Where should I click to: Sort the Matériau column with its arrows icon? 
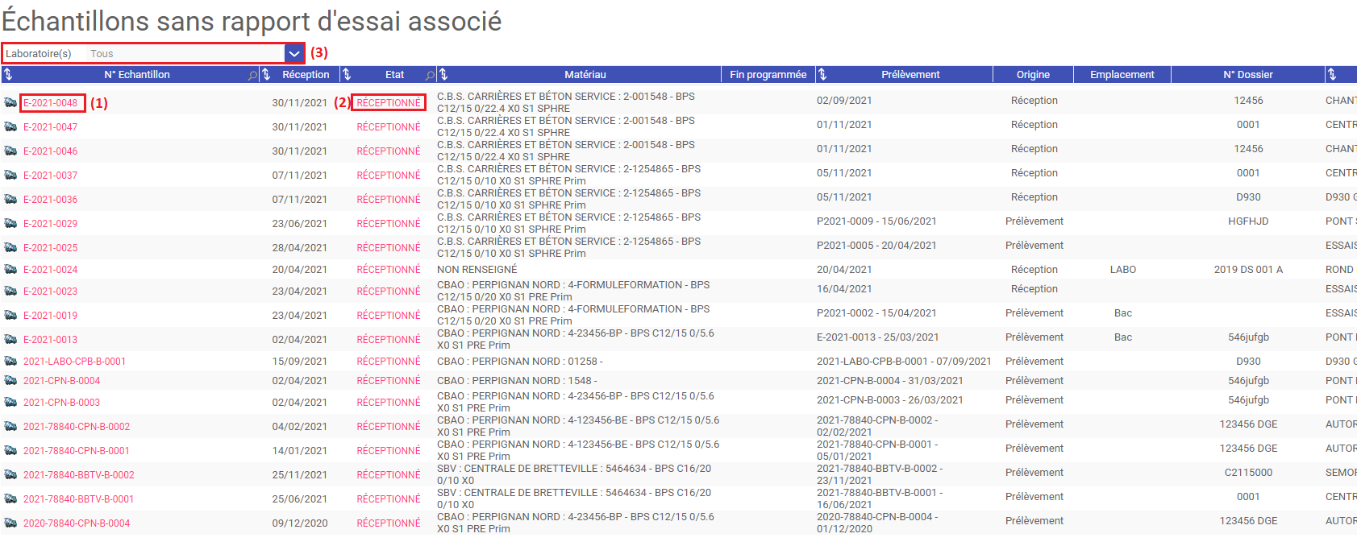(x=443, y=75)
